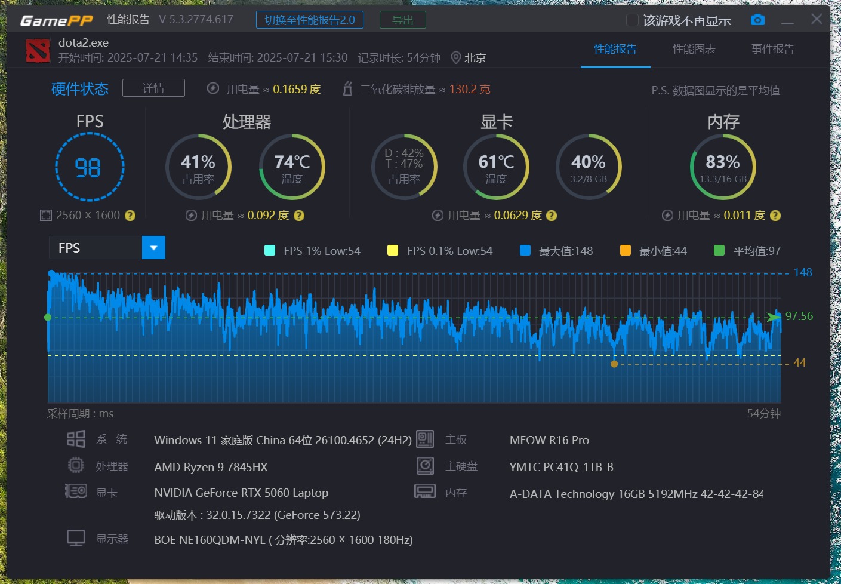Screen dimensions: 841x584
Task: Toggle the 最大值 blue legend swatch
Action: (x=525, y=250)
